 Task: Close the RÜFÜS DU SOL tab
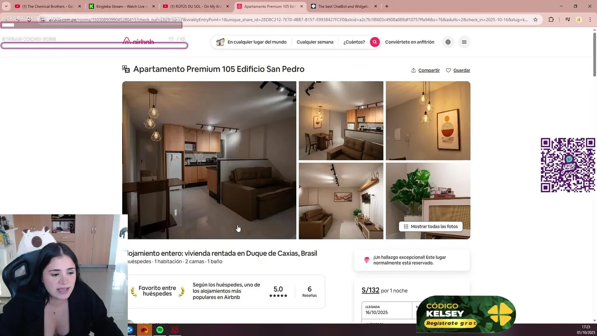coord(228,7)
